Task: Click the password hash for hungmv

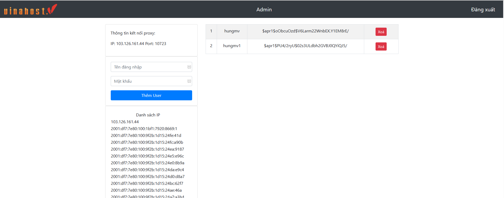Action: (x=305, y=31)
